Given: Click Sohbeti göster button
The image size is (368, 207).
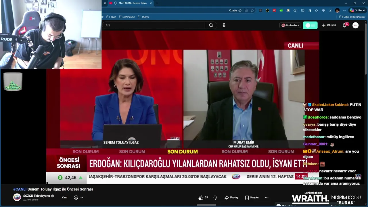Looking at the screenshot, I should (x=313, y=193).
